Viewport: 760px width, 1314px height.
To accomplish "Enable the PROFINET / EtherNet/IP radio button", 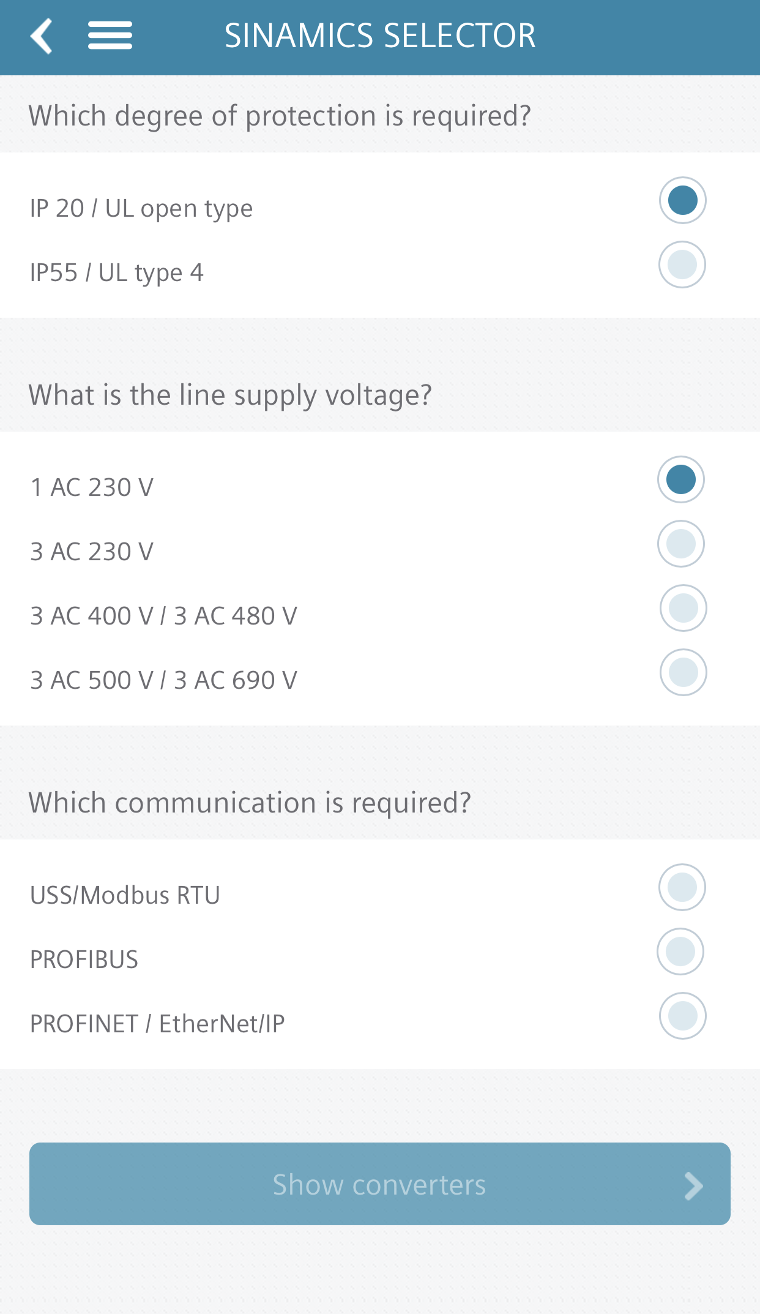I will (x=683, y=1016).
